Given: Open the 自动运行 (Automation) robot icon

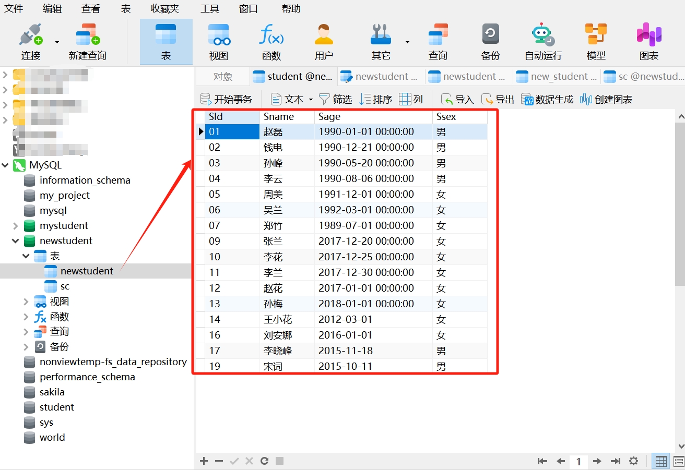Looking at the screenshot, I should pyautogui.click(x=543, y=42).
